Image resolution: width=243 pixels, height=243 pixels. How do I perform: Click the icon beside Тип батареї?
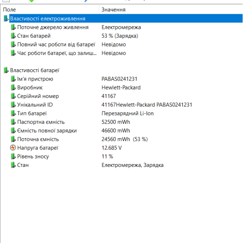13,113
